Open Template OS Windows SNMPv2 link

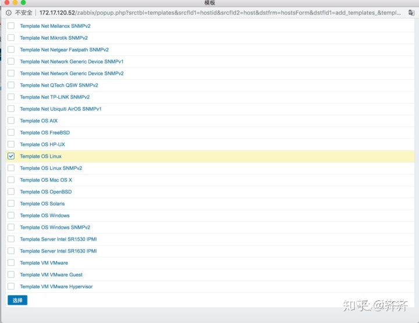pos(55,228)
